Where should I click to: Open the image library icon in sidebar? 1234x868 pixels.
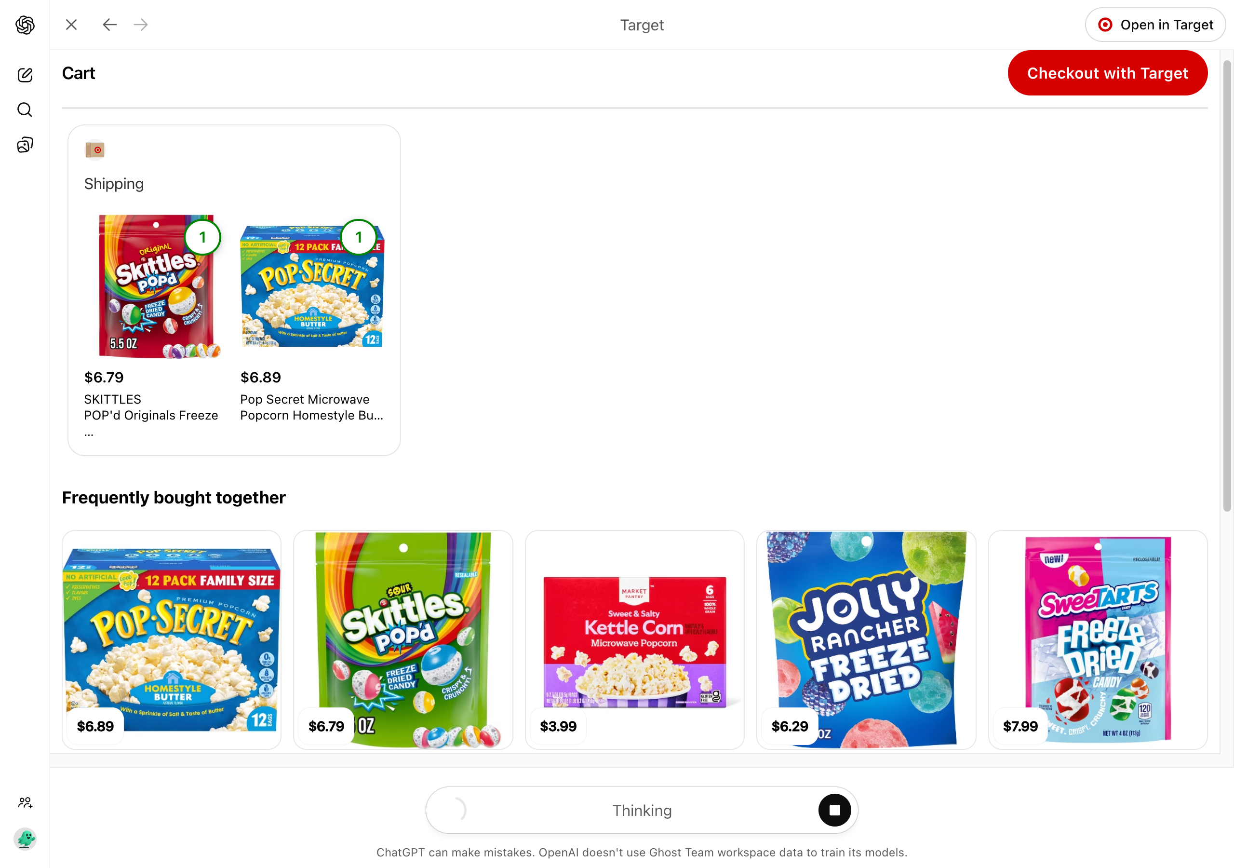25,145
